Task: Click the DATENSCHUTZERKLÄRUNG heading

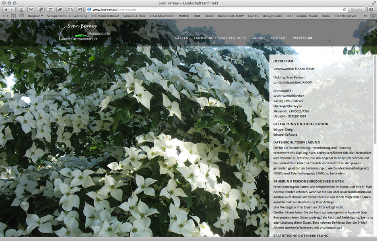Action: tap(297, 142)
